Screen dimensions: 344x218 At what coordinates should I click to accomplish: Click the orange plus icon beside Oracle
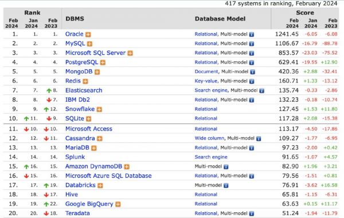pyautogui.click(x=88, y=34)
